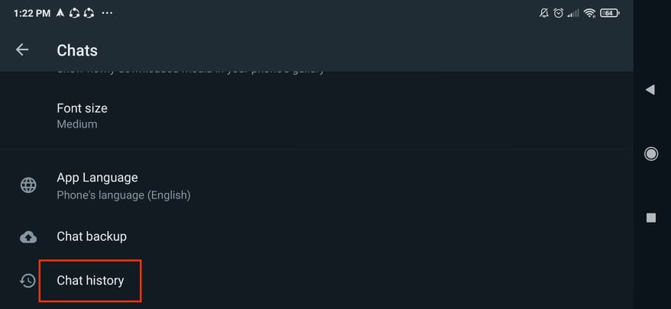This screenshot has width=671, height=309.
Task: Open the App Language option
Action: click(316, 186)
